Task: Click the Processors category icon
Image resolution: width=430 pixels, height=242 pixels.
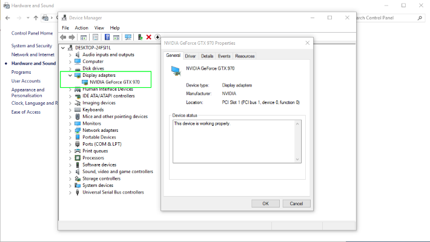Action: click(78, 158)
